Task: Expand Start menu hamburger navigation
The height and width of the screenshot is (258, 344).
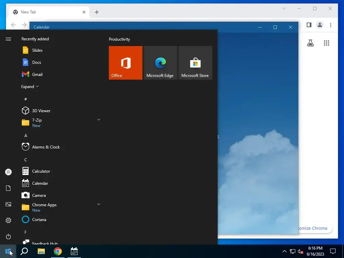Action: [x=8, y=39]
